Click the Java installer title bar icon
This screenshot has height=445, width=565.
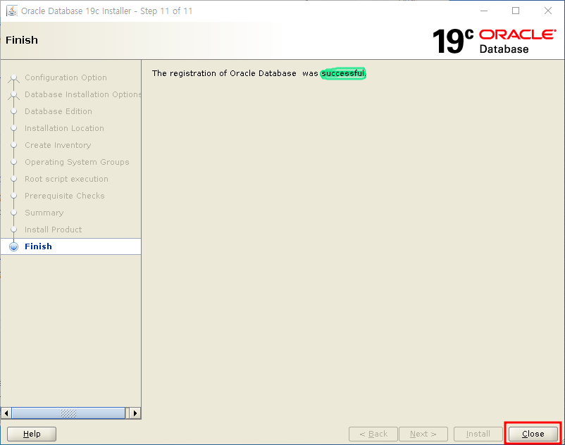pos(12,11)
